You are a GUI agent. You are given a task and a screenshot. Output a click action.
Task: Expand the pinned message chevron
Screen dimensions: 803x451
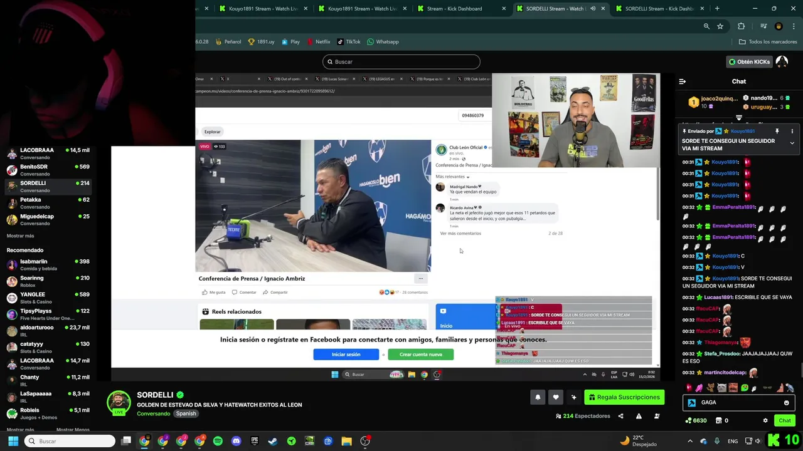click(x=792, y=143)
